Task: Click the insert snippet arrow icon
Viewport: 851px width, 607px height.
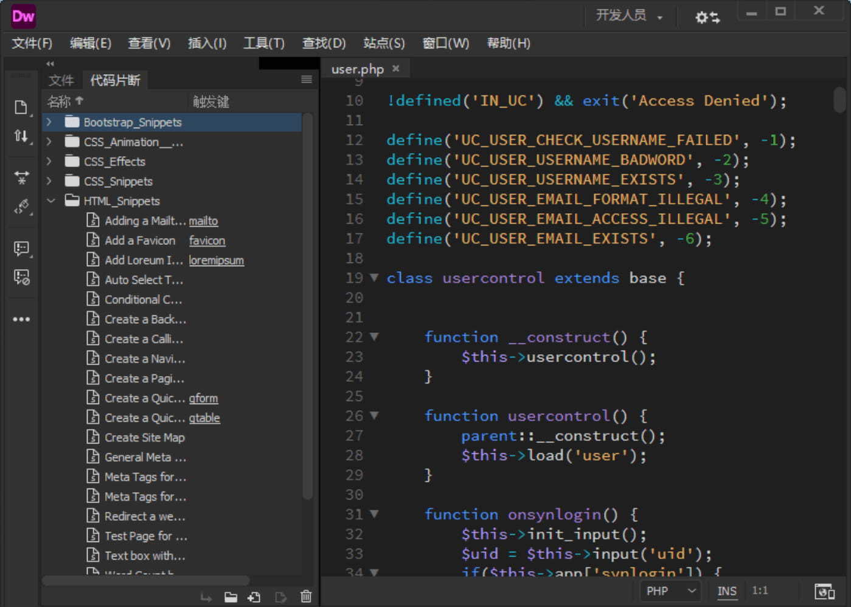Action: click(x=206, y=597)
